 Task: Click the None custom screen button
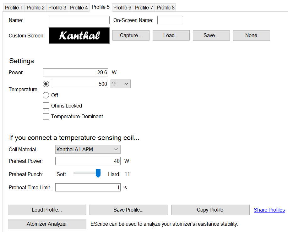click(x=251, y=35)
